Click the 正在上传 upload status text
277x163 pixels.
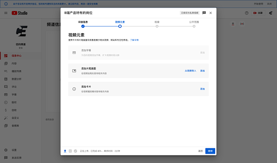click(100, 151)
